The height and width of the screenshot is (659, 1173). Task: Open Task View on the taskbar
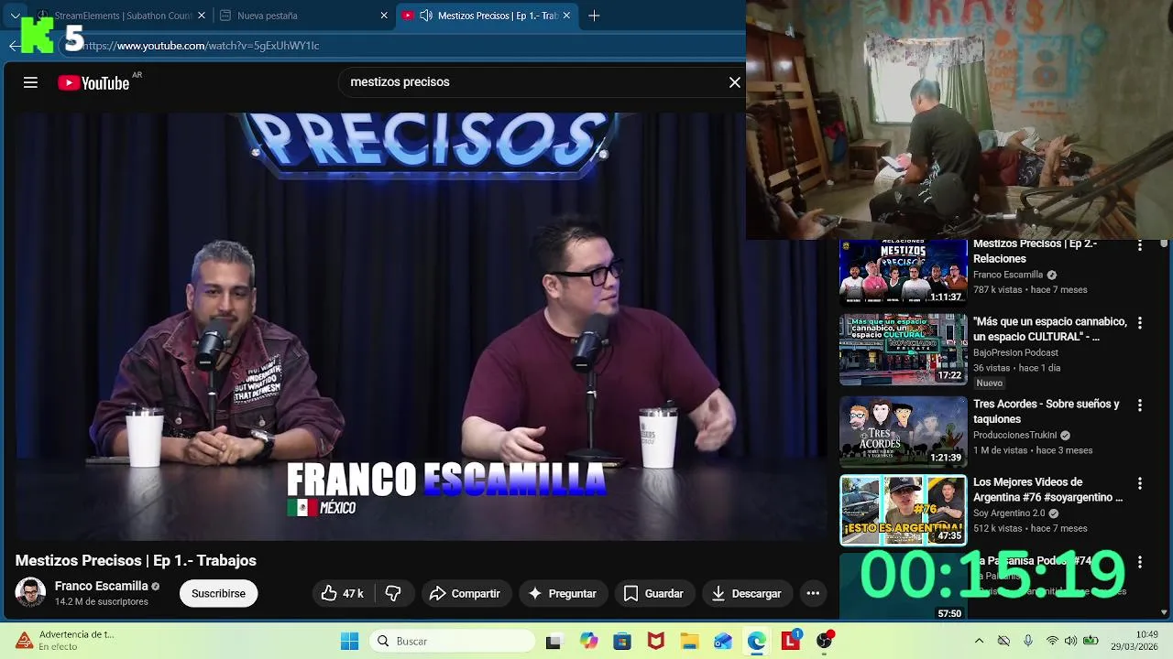tap(554, 642)
